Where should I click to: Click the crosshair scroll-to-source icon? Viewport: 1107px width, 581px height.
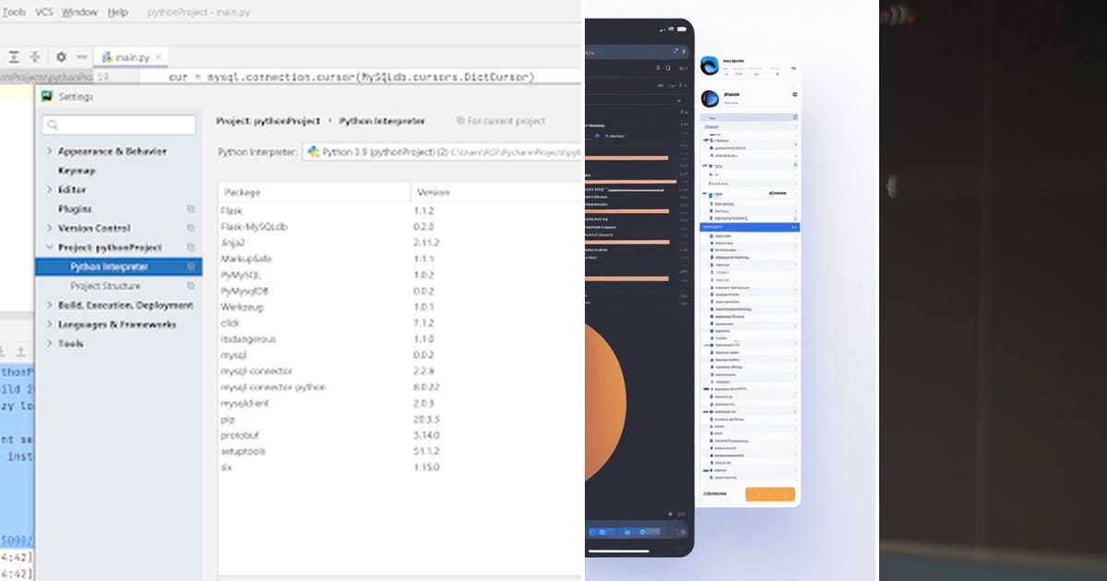pyautogui.click(x=34, y=56)
